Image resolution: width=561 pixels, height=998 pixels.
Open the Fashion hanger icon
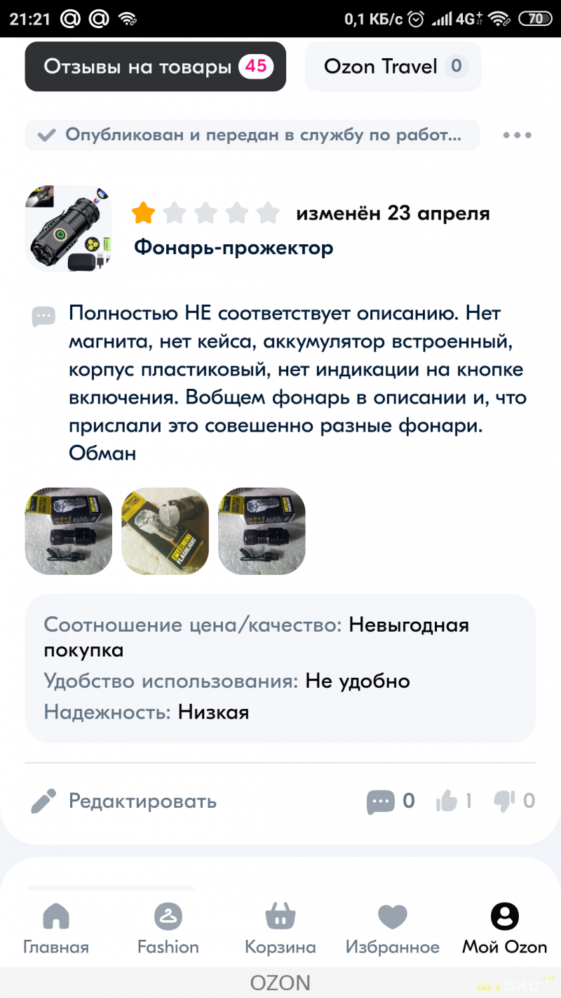[168, 916]
